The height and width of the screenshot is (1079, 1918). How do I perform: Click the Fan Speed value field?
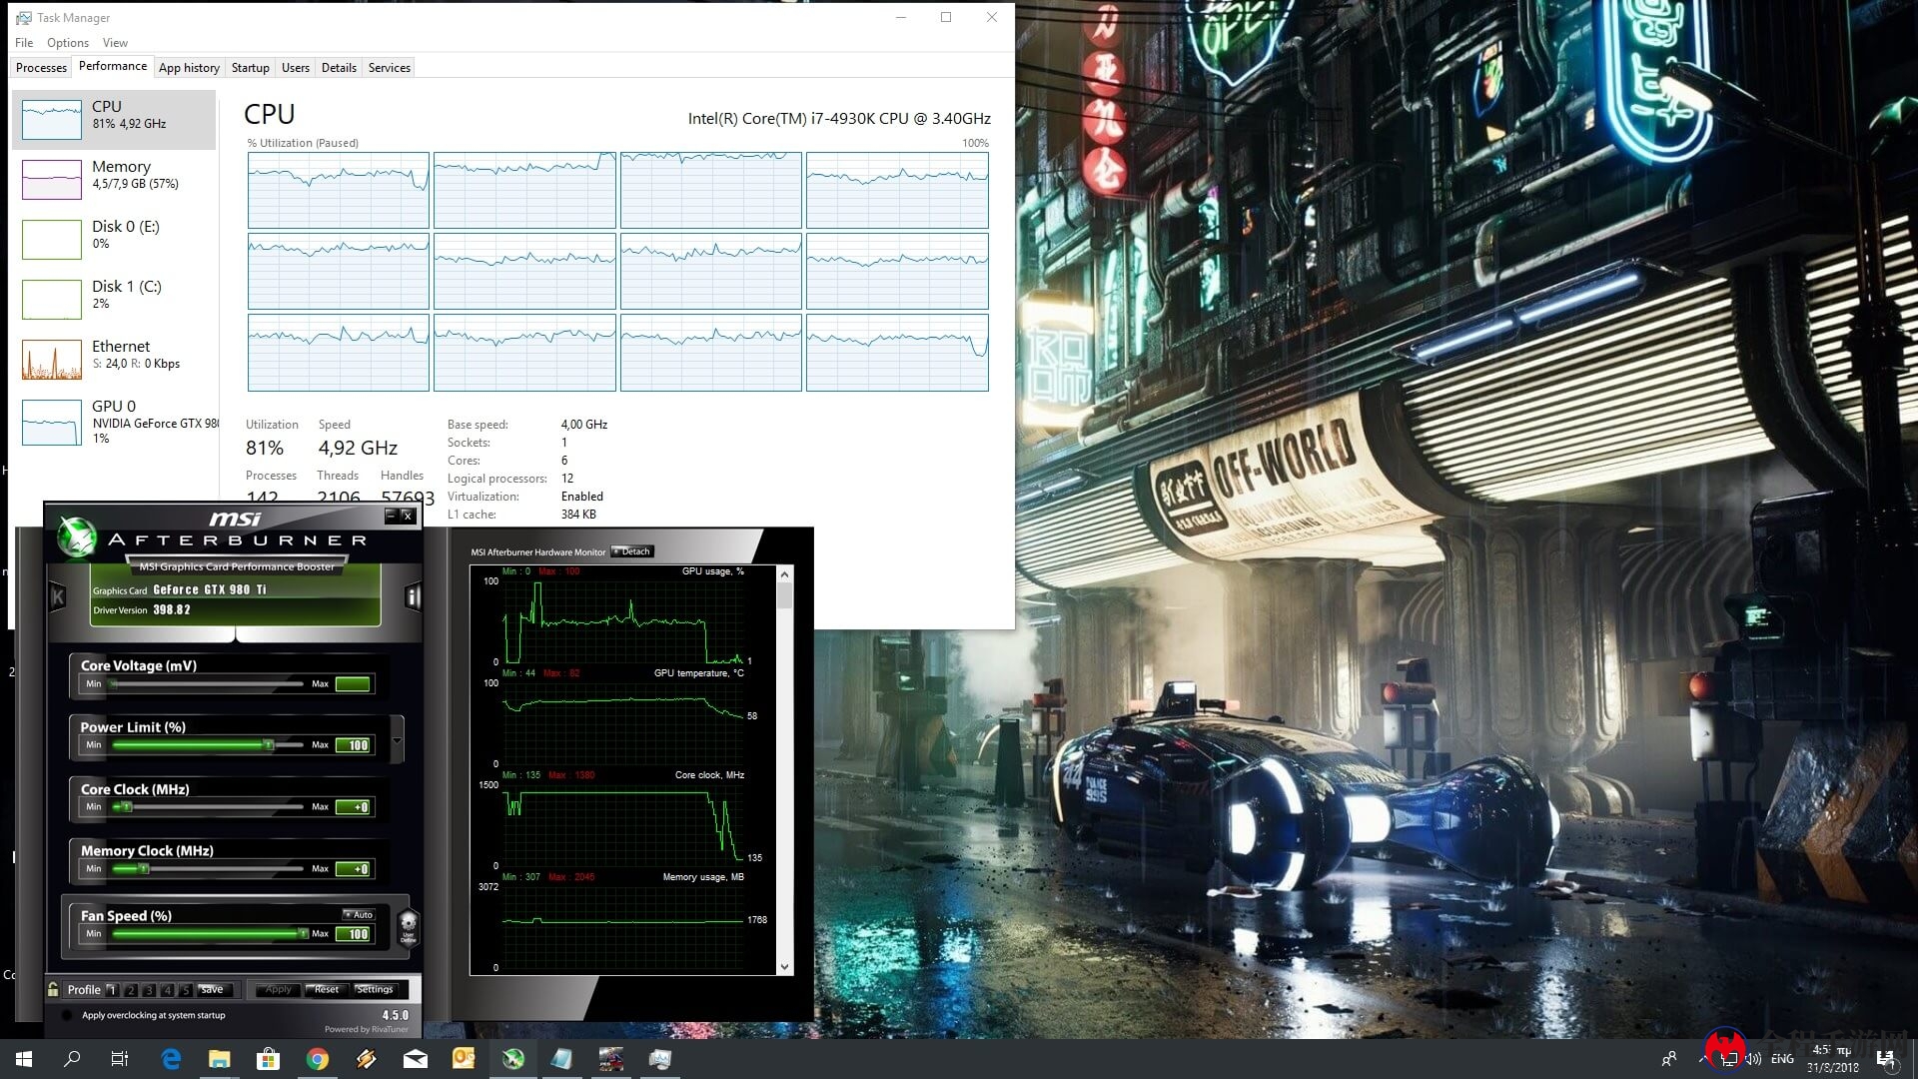354,934
